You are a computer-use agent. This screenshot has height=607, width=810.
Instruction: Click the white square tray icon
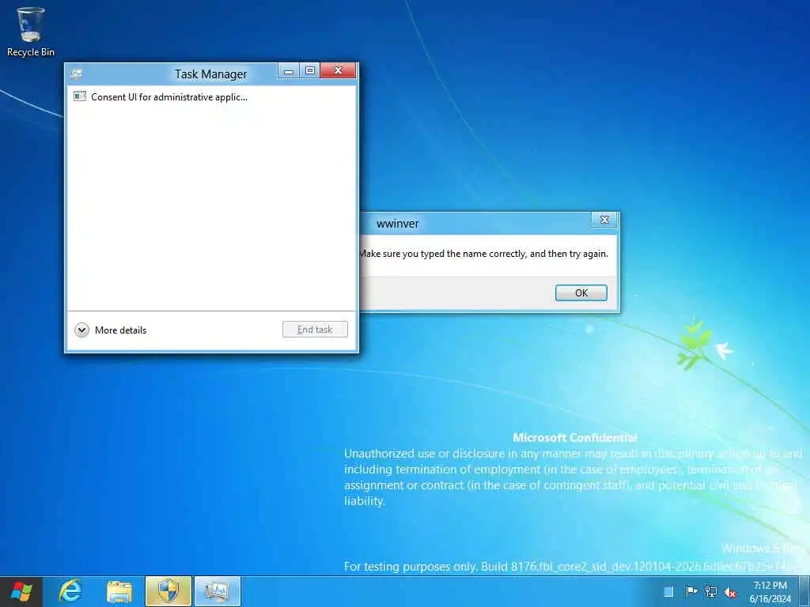point(668,591)
